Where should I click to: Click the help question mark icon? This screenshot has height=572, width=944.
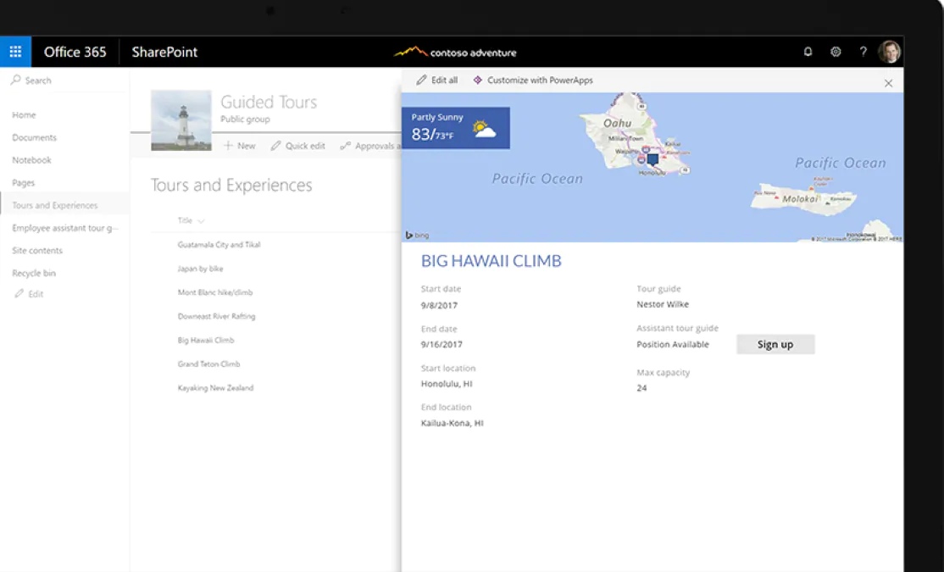click(863, 52)
